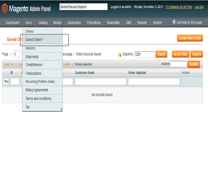Open the Export to CSV dropdown
The width and height of the screenshot is (208, 173).
pos(144,54)
